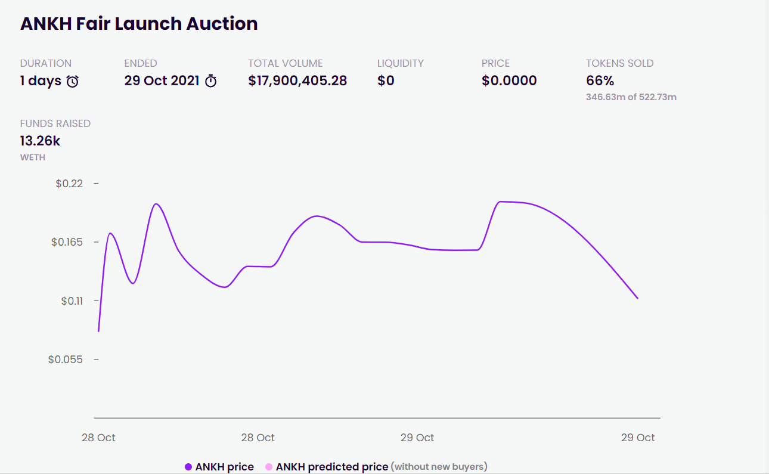Click the $0.0000 price value
The width and height of the screenshot is (769, 474).
click(x=509, y=80)
